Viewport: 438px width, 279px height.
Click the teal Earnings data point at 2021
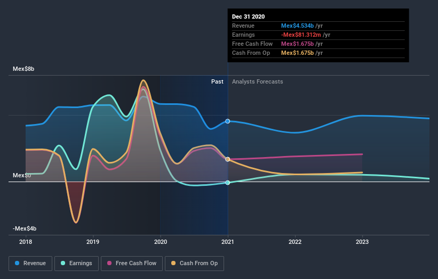tap(228, 183)
